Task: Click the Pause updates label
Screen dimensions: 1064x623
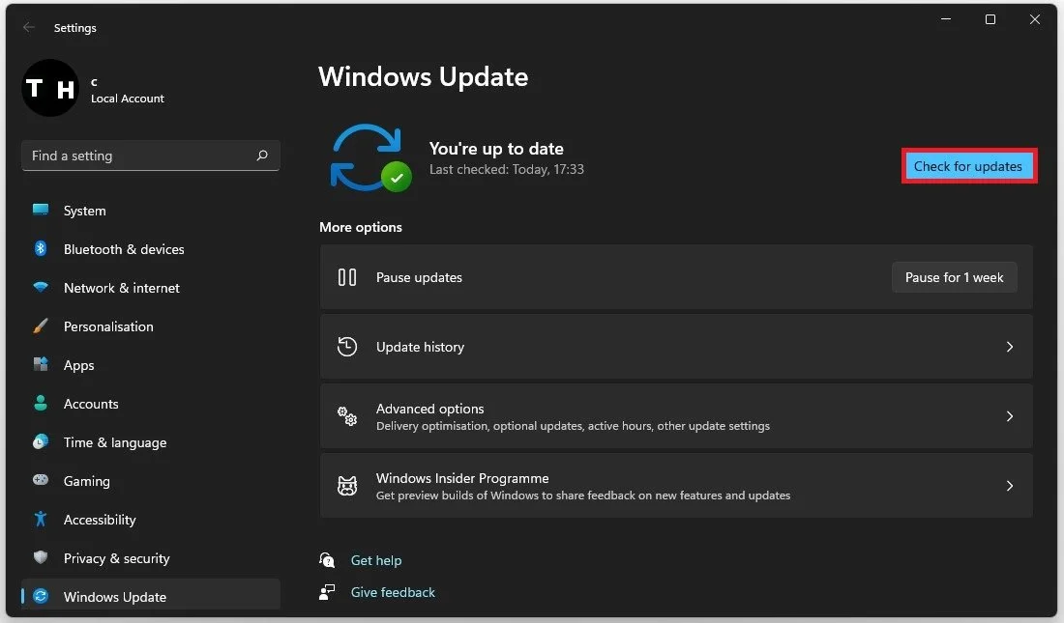Action: [419, 277]
